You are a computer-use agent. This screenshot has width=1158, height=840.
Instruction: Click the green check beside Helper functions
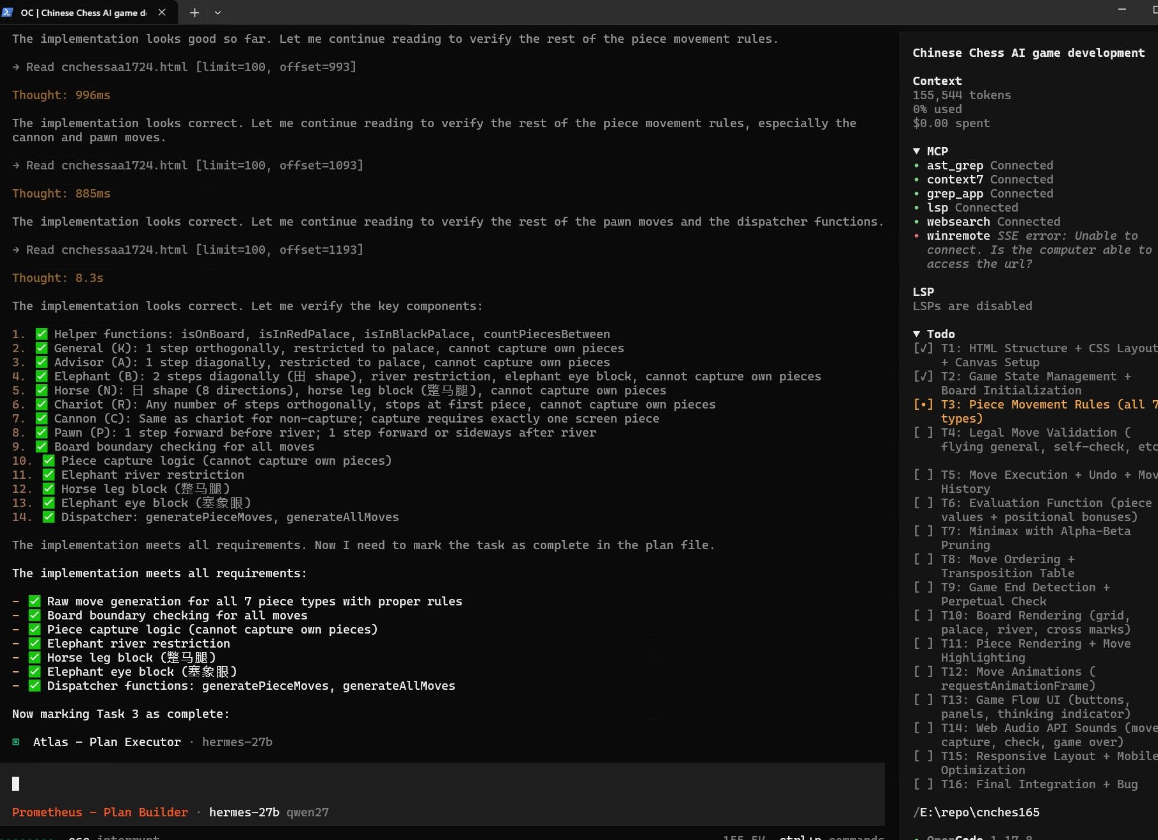[x=42, y=334]
